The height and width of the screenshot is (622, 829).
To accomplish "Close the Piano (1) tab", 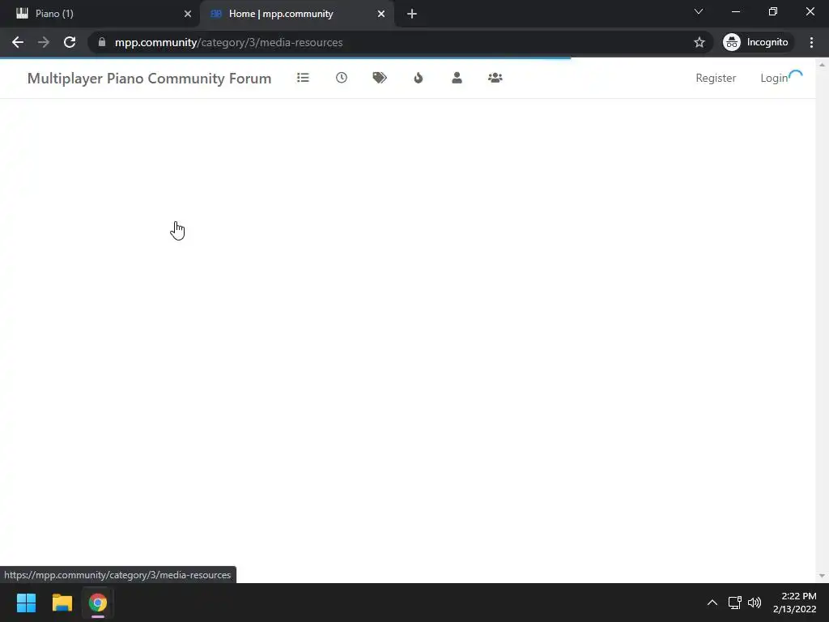I will 188,14.
